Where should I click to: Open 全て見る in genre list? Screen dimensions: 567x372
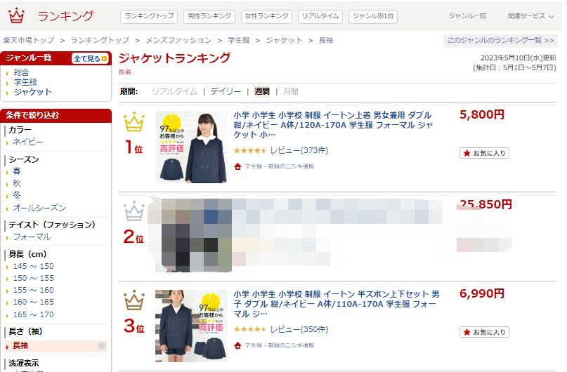(90, 58)
